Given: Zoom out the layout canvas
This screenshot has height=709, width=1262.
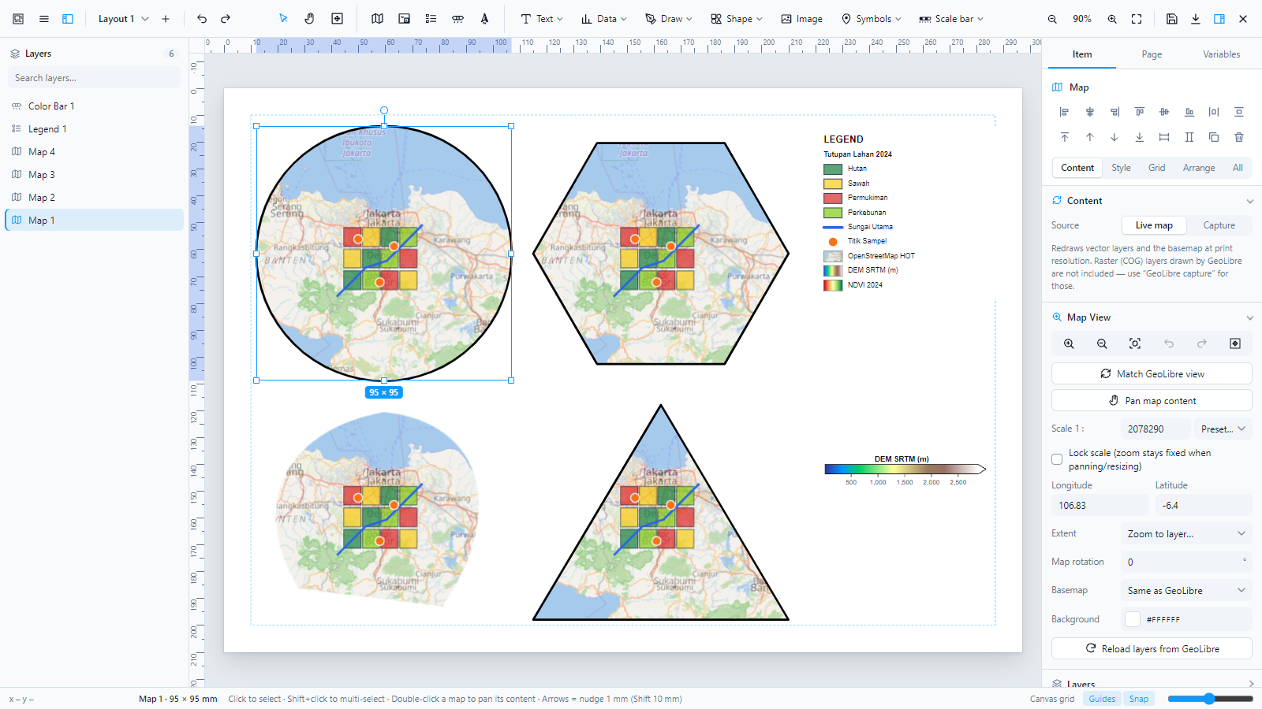Looking at the screenshot, I should [x=1052, y=19].
